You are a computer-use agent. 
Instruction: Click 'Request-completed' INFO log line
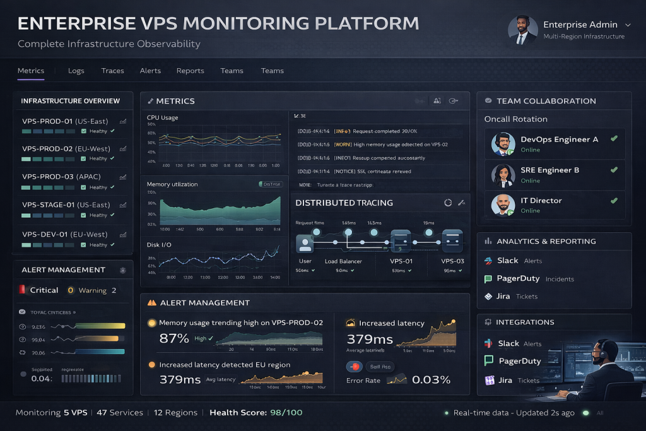357,131
